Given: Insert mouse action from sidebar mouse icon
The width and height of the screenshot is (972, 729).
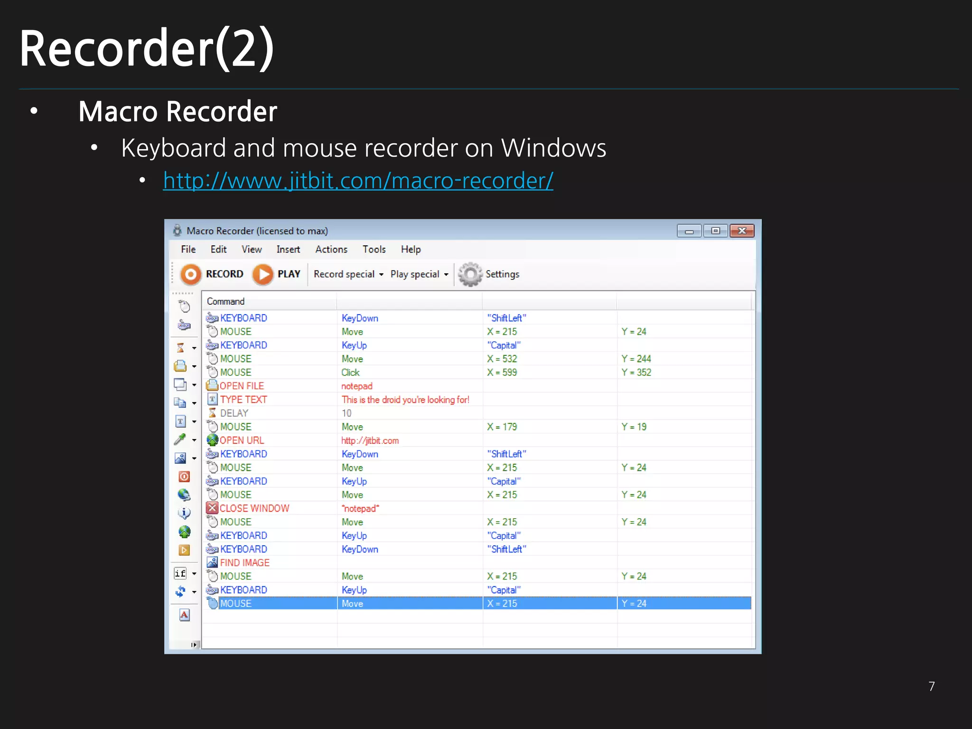Looking at the screenshot, I should 184,307.
